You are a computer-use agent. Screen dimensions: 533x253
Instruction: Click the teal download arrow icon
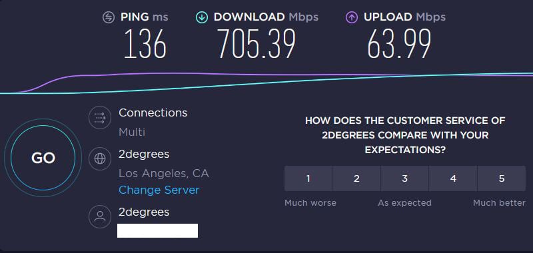click(x=202, y=17)
